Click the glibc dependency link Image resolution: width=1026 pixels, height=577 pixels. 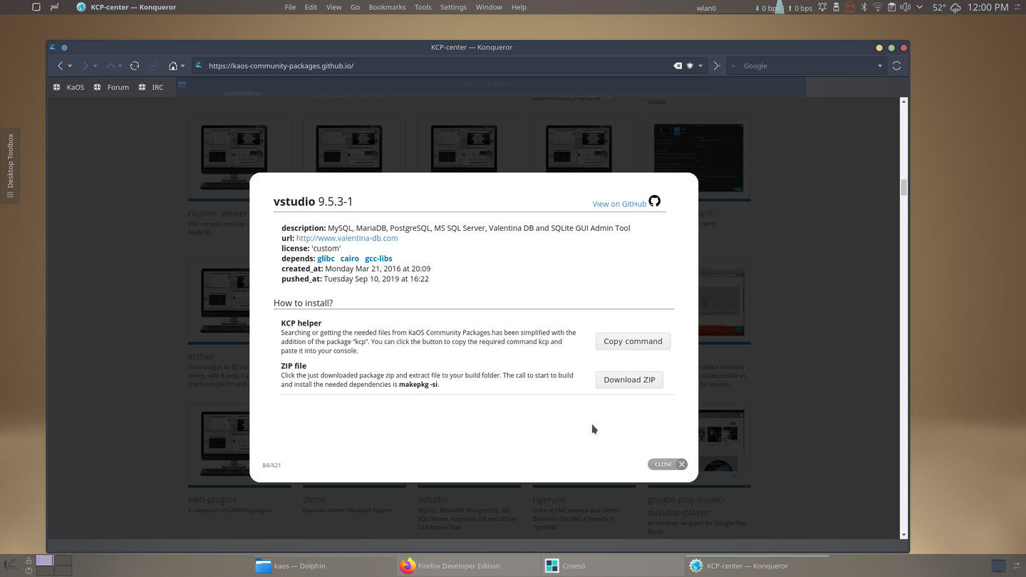[x=326, y=259]
